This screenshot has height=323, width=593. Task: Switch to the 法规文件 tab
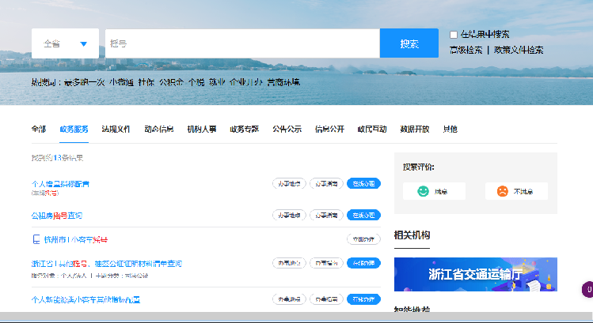click(116, 129)
